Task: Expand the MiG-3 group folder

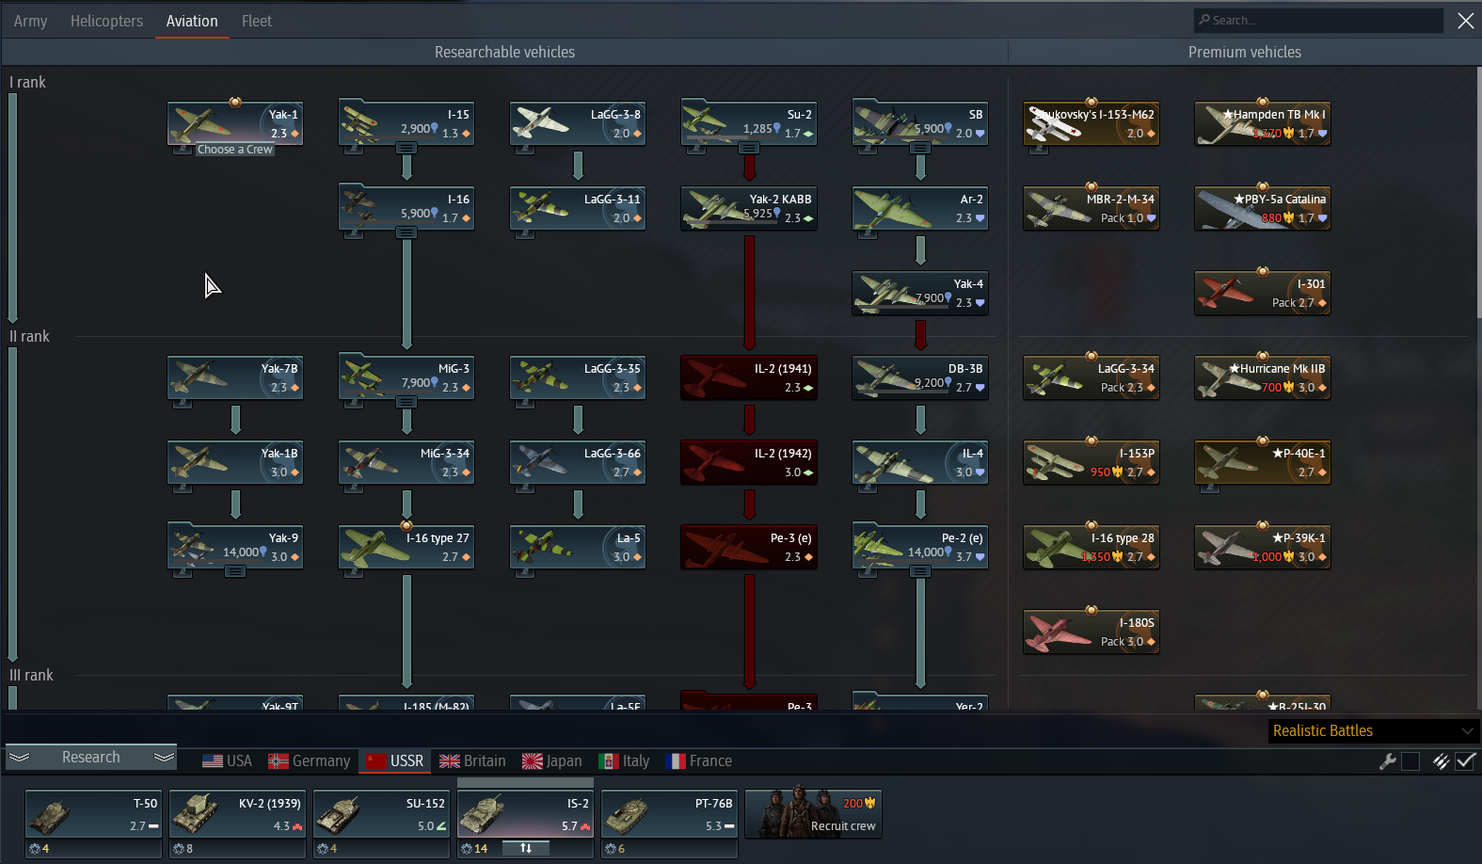Action: point(406,402)
